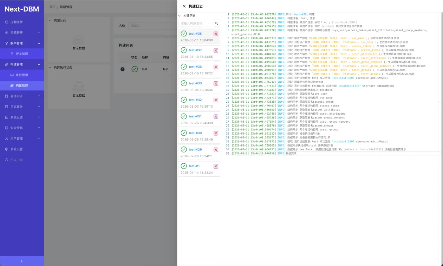Remove the test-#36 build history entry

point(216,67)
